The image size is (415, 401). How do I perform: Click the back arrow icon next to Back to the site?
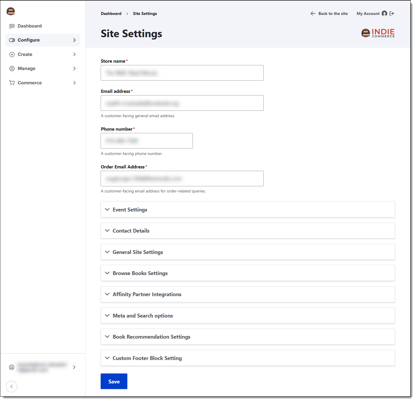(313, 13)
